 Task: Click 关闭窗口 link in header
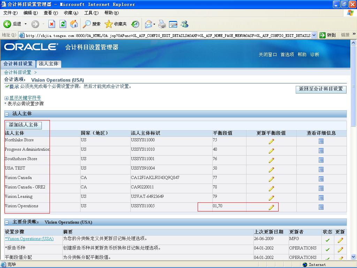point(267,54)
